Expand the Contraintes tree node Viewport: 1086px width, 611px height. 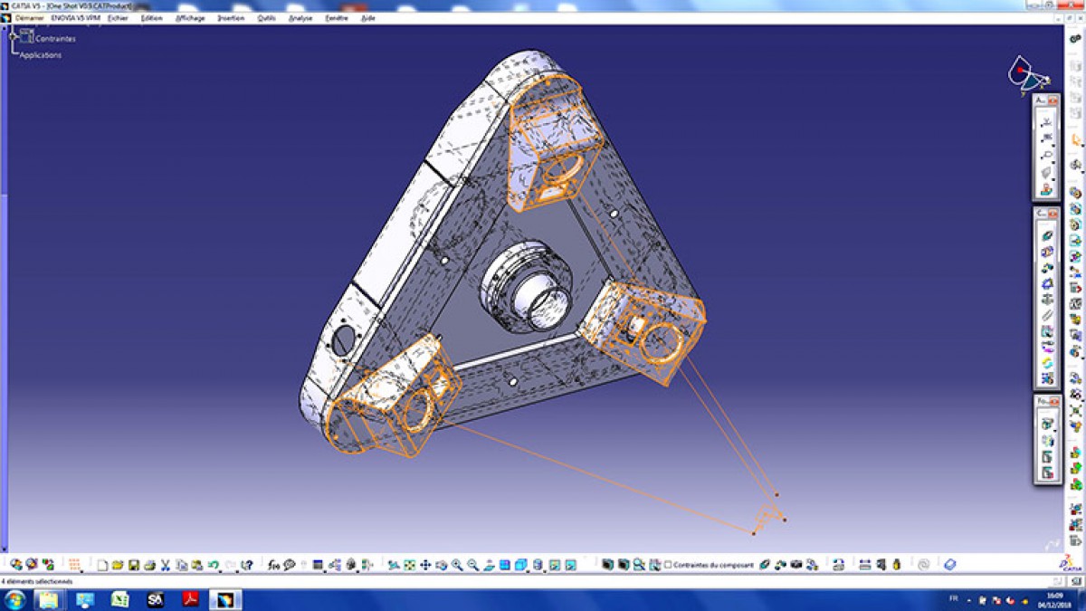pyautogui.click(x=12, y=37)
